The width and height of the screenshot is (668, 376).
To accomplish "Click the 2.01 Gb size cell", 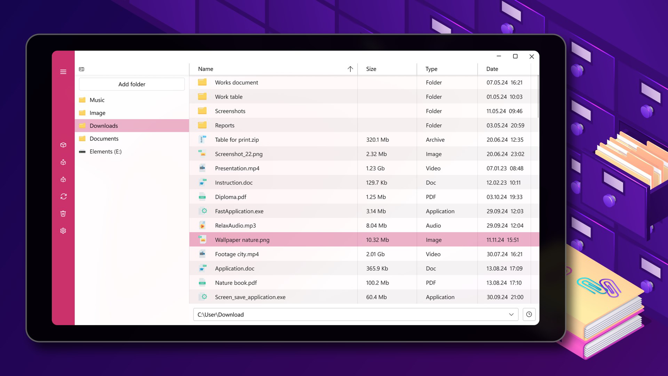I will point(375,254).
